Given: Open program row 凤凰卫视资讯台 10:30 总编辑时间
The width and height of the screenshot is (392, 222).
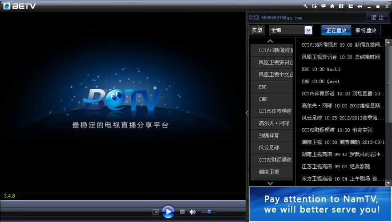Looking at the screenshot, I should (341, 57).
